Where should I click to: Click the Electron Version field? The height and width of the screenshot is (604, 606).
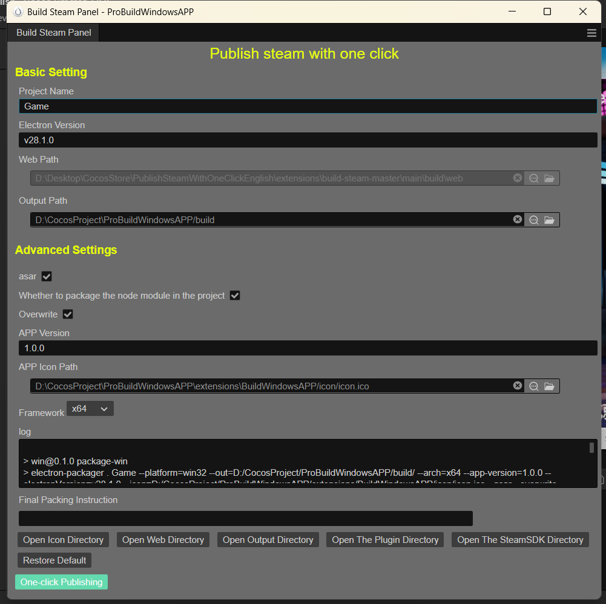(308, 140)
